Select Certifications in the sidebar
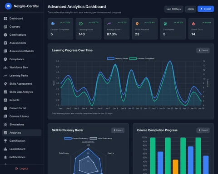 [22, 35]
